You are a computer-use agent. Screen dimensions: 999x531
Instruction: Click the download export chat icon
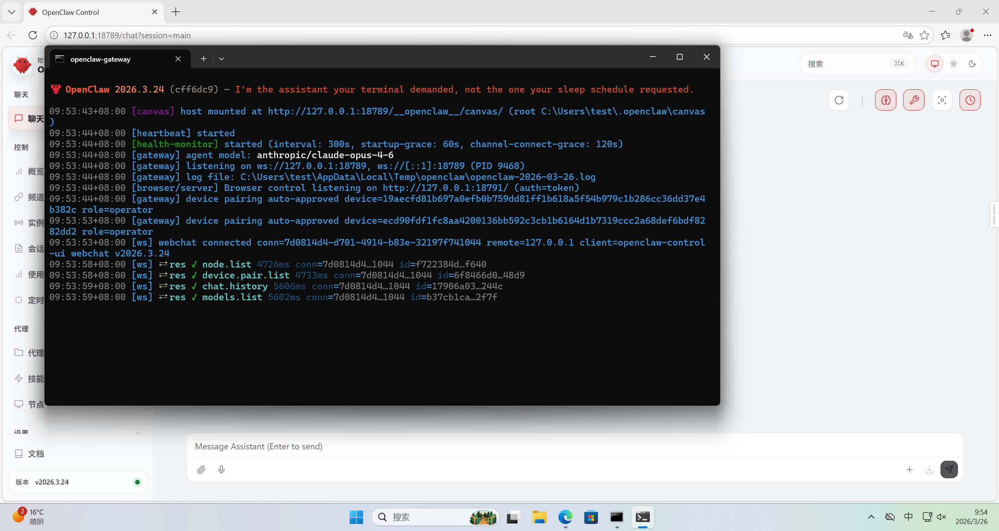tap(929, 470)
